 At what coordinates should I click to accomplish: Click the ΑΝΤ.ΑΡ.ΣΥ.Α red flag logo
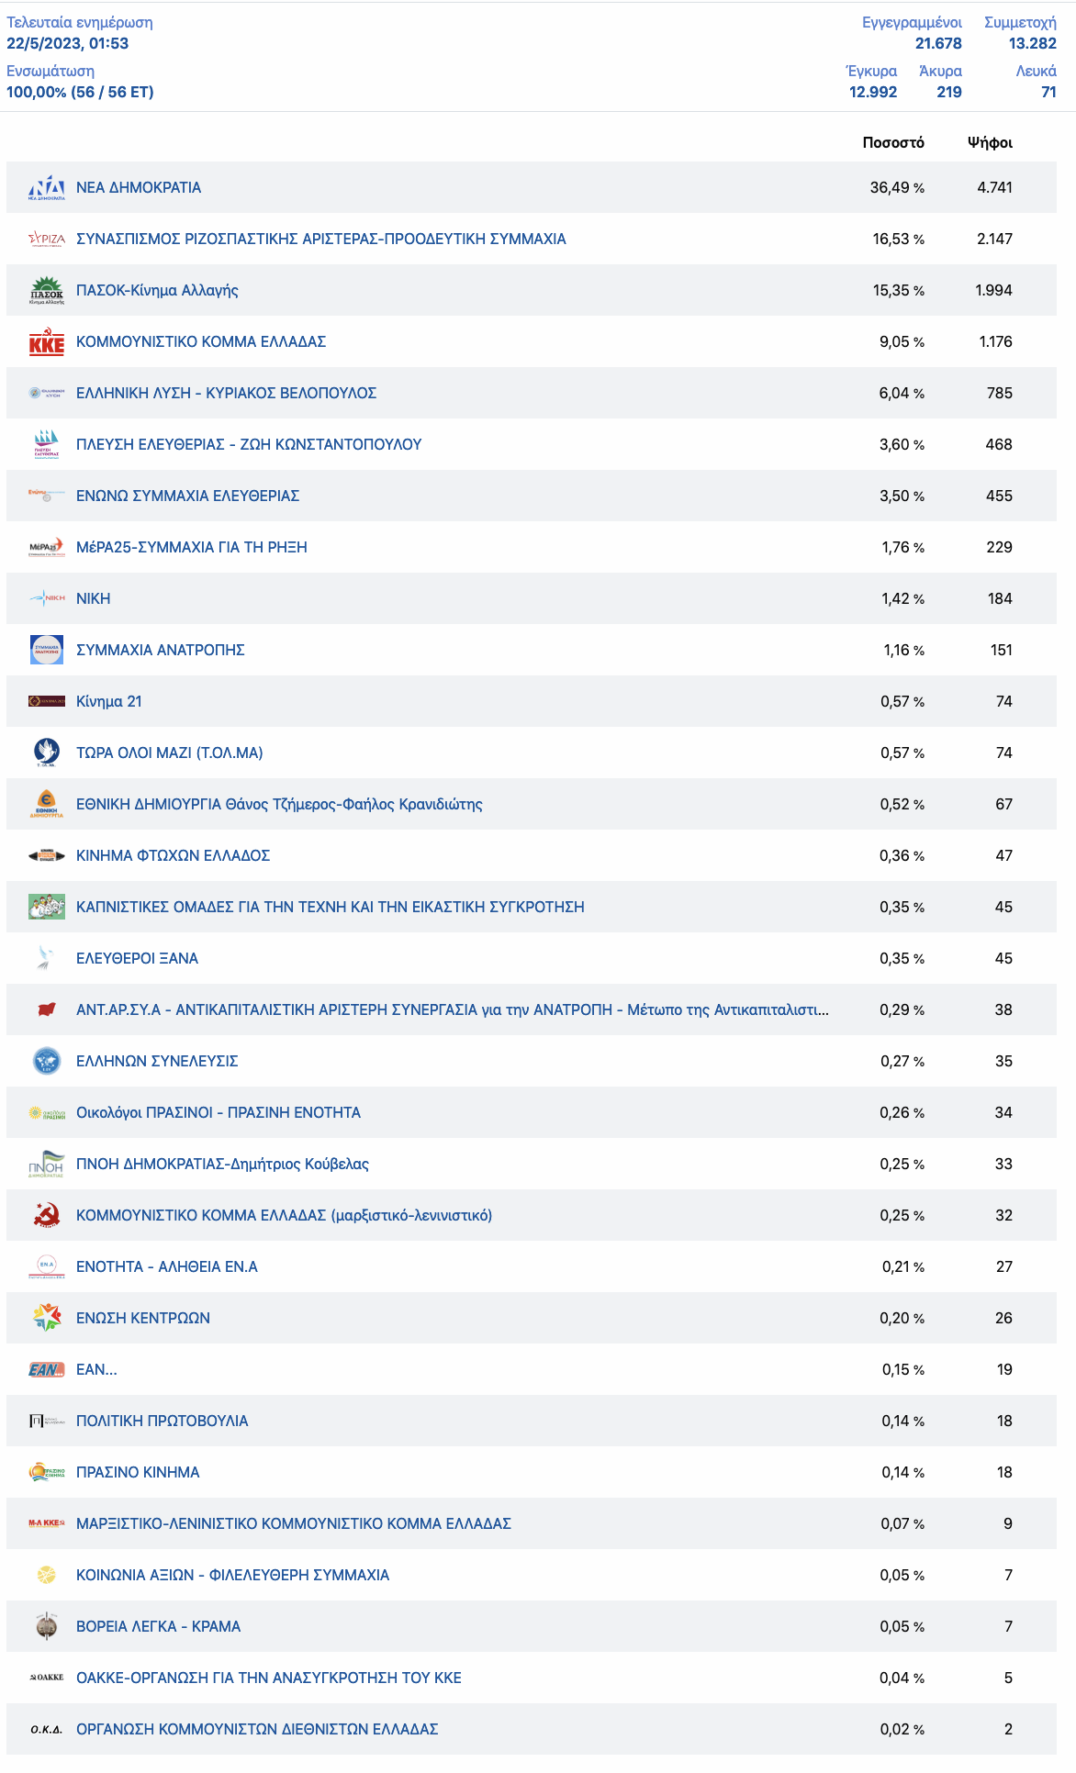(x=46, y=1009)
